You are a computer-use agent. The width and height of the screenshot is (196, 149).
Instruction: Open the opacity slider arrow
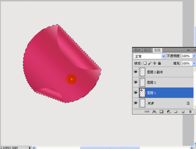click(194, 56)
